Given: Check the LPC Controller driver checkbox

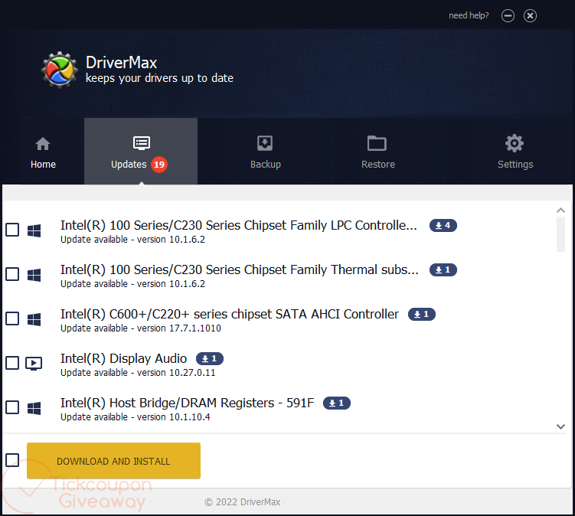Looking at the screenshot, I should tap(12, 230).
